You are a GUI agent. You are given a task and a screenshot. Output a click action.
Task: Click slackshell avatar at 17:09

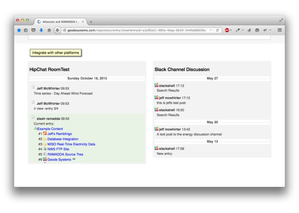[156, 148]
